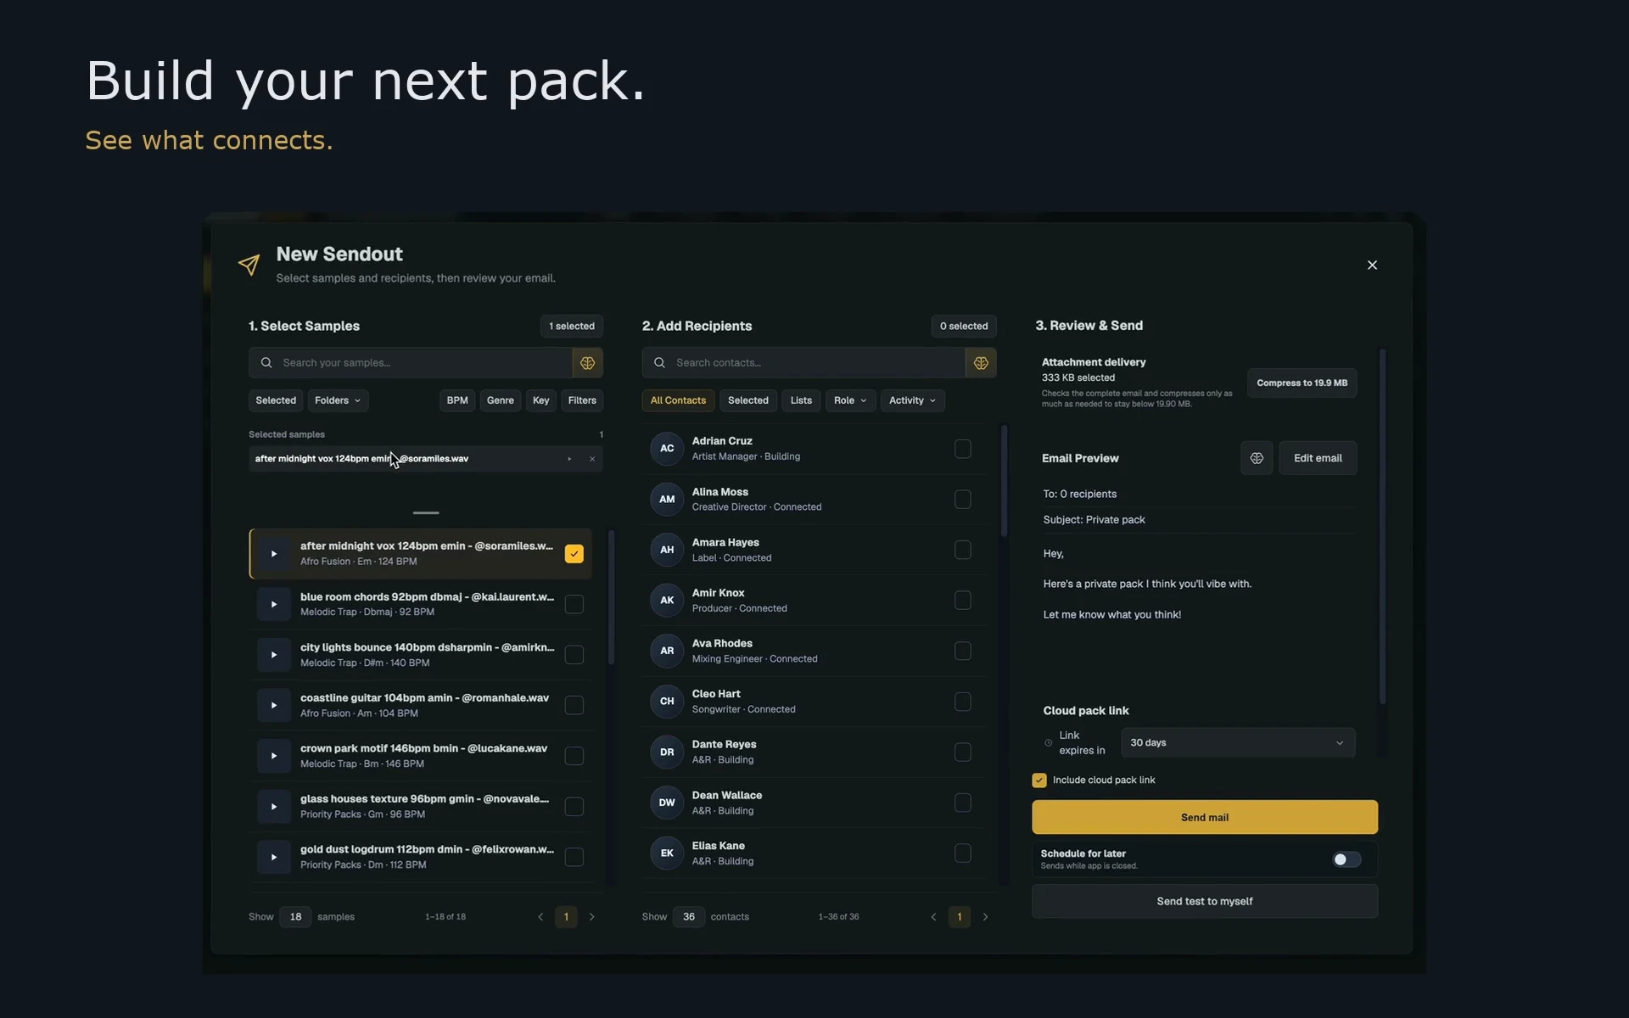Image resolution: width=1629 pixels, height=1018 pixels.
Task: Focus the Search your samples field
Action: (x=411, y=362)
